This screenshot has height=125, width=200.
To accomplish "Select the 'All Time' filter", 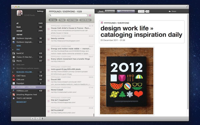I will tap(53, 20).
